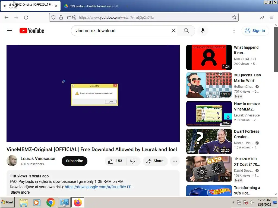This screenshot has width=278, height=208.
Task: Click '11K views 3 years ago' text
Action: click(x=29, y=176)
